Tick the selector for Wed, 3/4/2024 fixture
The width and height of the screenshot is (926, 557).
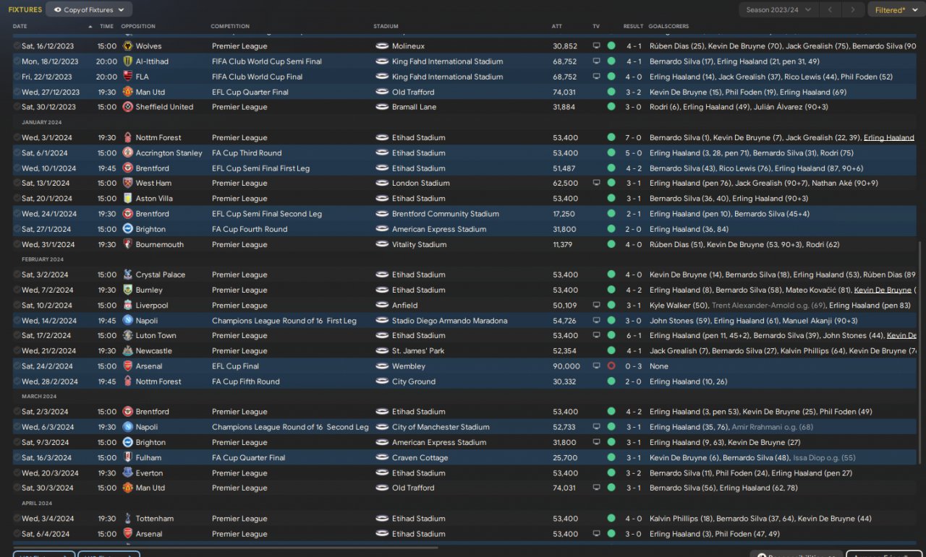[x=17, y=519]
